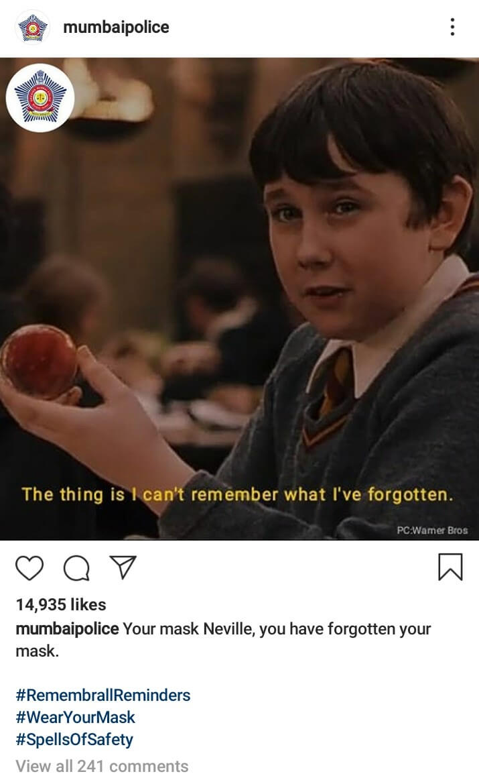
Task: Tap the PC:Warner Bros credit text
Action: pos(432,531)
